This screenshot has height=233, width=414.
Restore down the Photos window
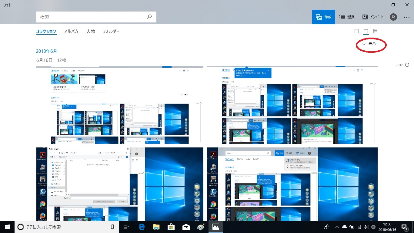coord(393,5)
